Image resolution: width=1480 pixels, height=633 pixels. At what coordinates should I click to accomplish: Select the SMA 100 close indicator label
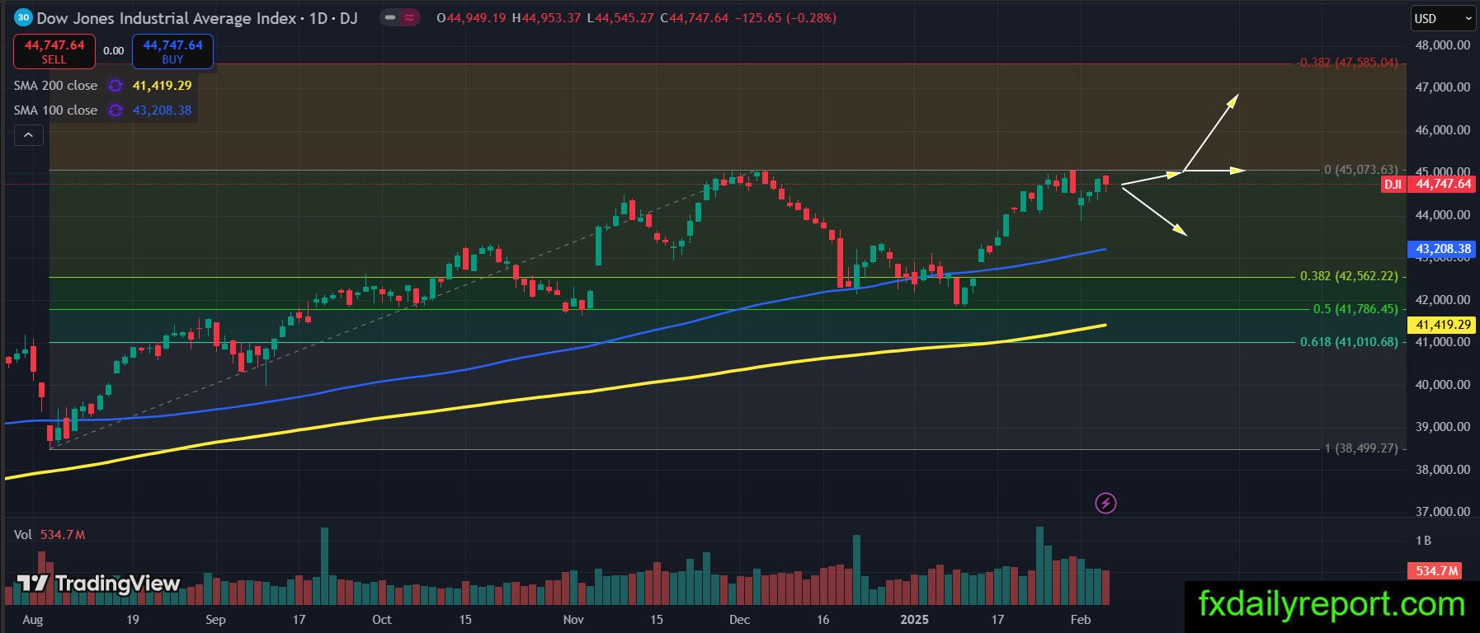[x=55, y=110]
